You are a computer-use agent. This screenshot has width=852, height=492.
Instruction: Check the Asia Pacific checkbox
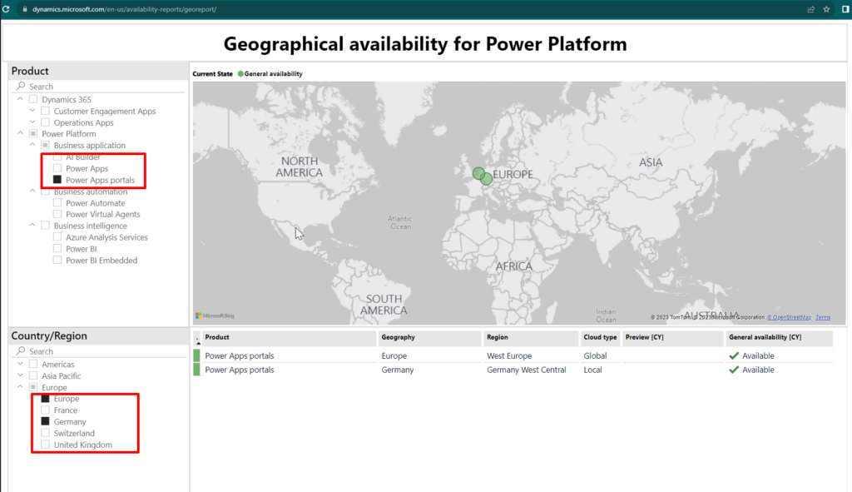(33, 375)
